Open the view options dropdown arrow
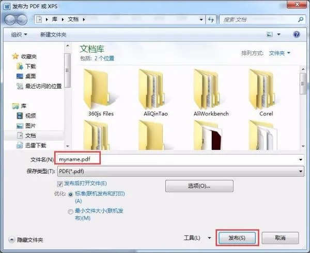The height and width of the screenshot is (253, 310). pyautogui.click(x=279, y=35)
